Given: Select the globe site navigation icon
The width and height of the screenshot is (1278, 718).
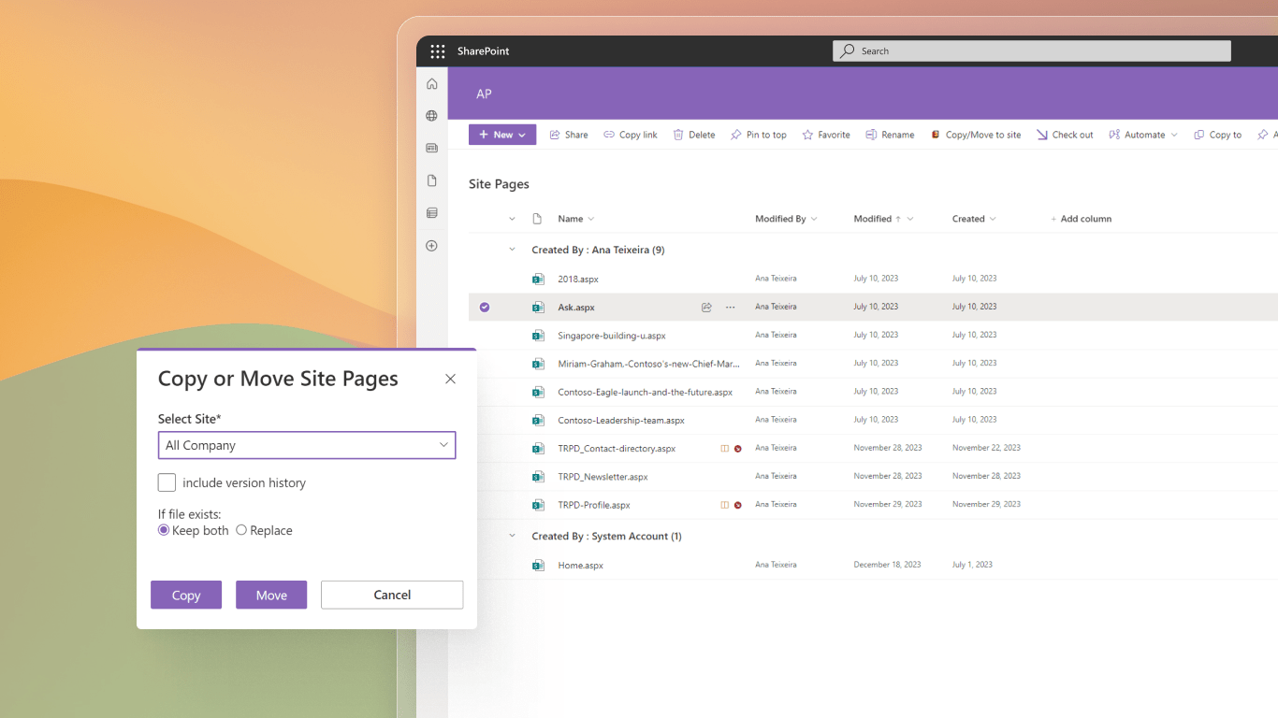Looking at the screenshot, I should point(431,115).
